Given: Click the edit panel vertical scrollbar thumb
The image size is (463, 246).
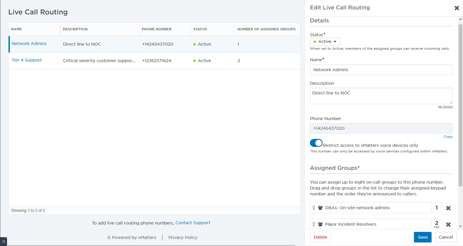Looking at the screenshot, I should pyautogui.click(x=460, y=105).
